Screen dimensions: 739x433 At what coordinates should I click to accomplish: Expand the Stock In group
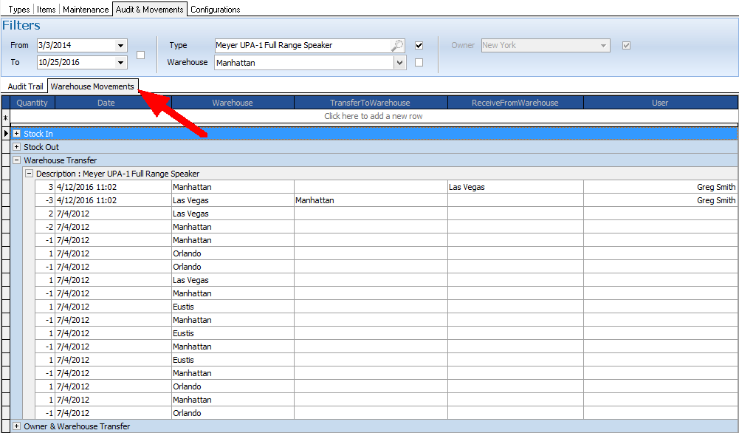(16, 134)
